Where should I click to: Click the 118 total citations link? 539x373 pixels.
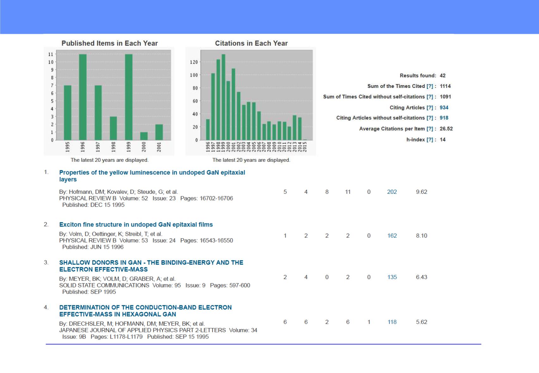pos(392,322)
